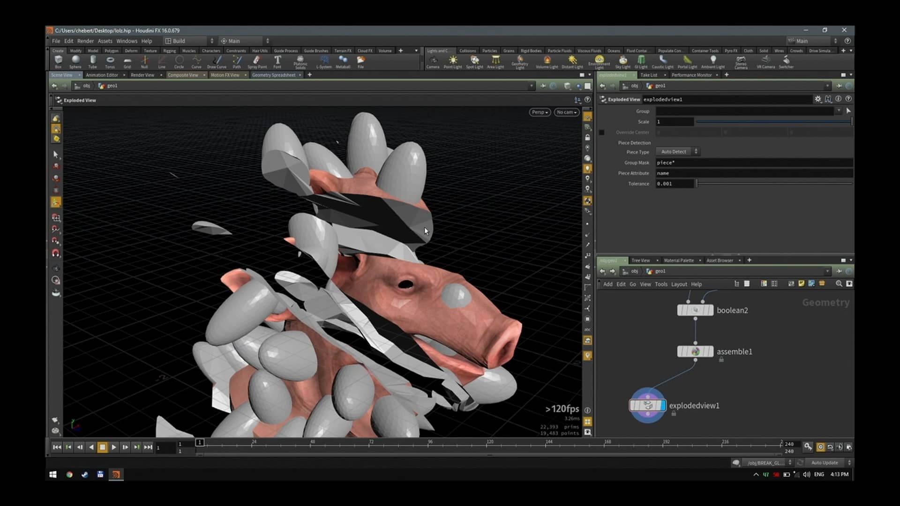Click the Tolerance value input field
The height and width of the screenshot is (506, 900).
click(675, 184)
